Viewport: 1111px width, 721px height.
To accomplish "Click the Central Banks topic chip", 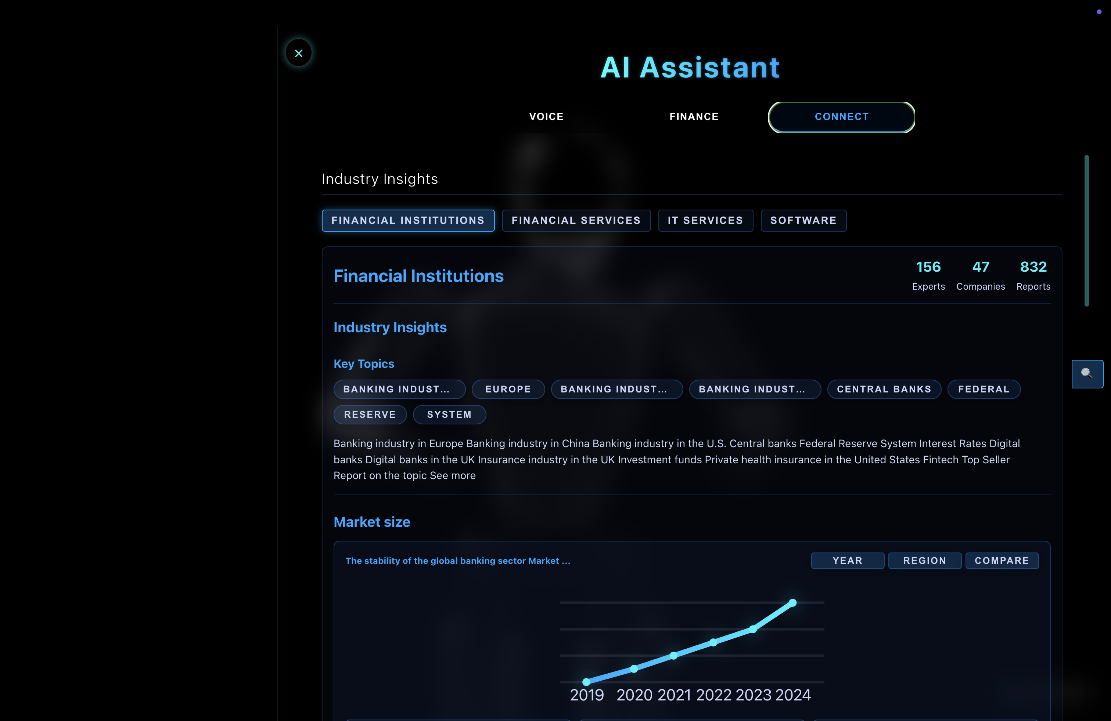I will click(884, 390).
